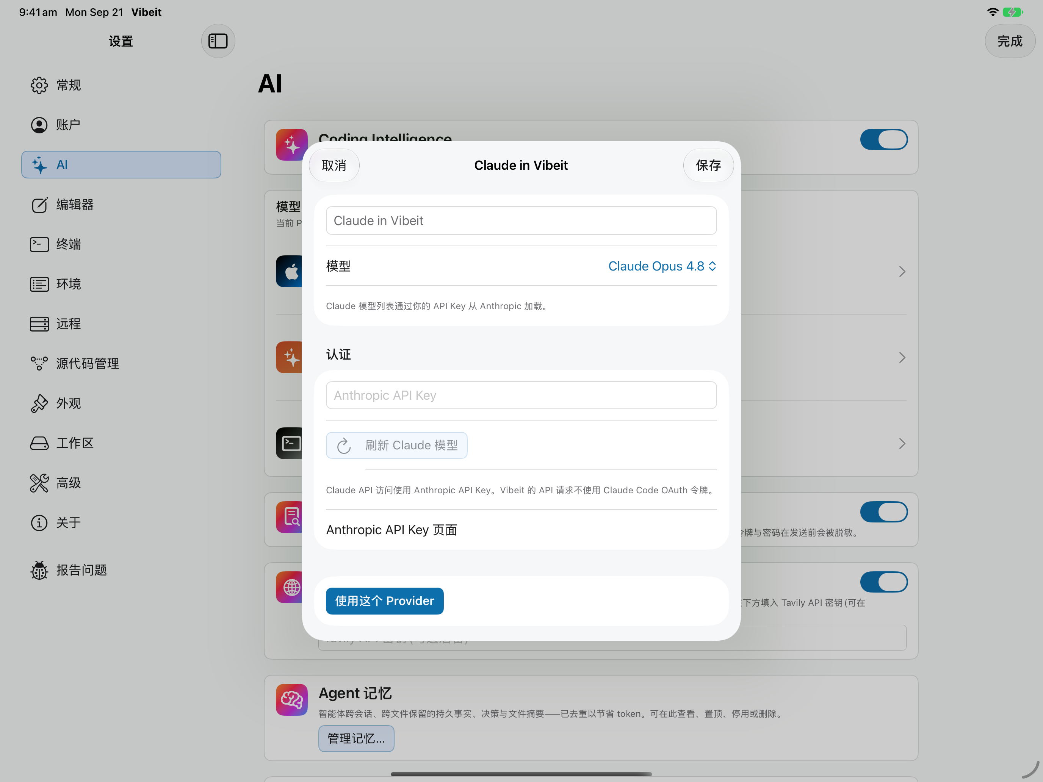The image size is (1043, 782).
Task: Open 远程 remote settings
Action: tap(121, 324)
